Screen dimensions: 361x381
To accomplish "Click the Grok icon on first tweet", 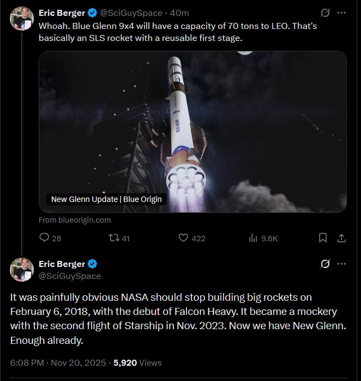I will [325, 13].
